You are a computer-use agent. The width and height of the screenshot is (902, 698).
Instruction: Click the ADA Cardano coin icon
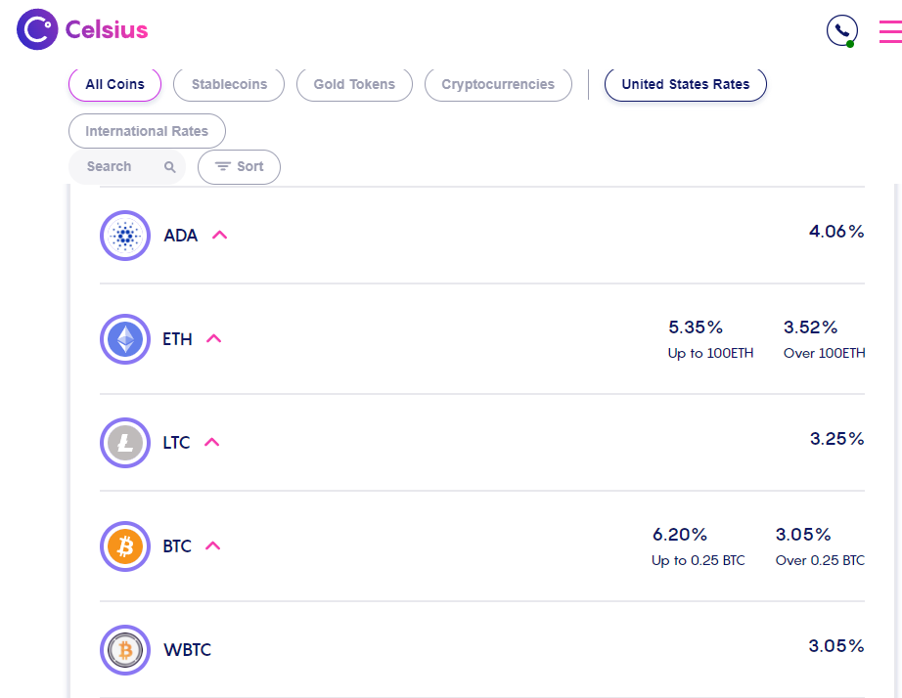coord(125,236)
